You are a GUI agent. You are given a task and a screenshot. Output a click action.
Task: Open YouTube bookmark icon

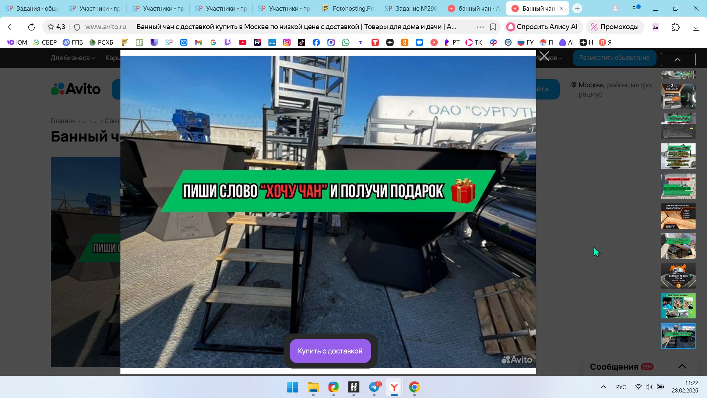click(x=242, y=42)
